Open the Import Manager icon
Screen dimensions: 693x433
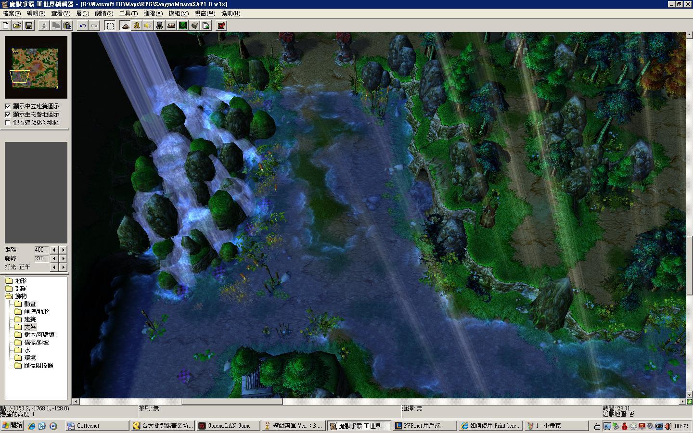206,25
